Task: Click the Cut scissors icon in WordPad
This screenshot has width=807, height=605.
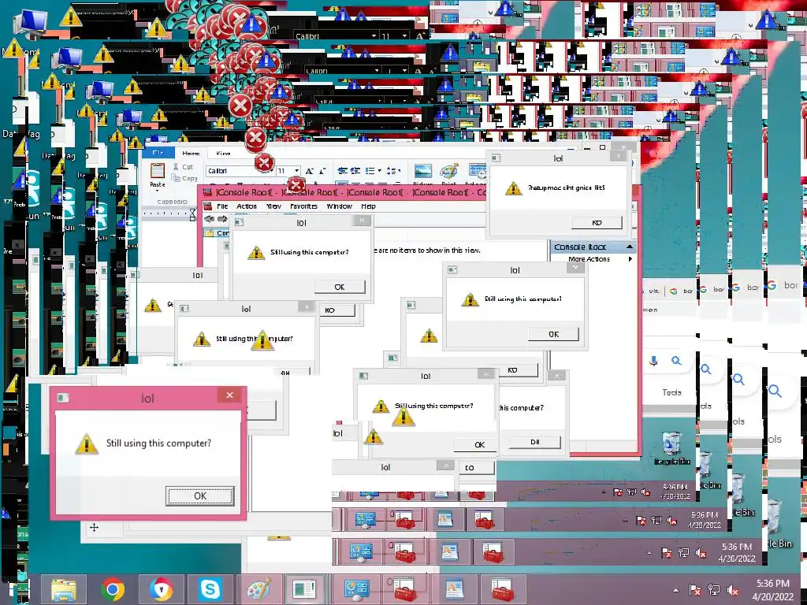Action: [x=176, y=167]
